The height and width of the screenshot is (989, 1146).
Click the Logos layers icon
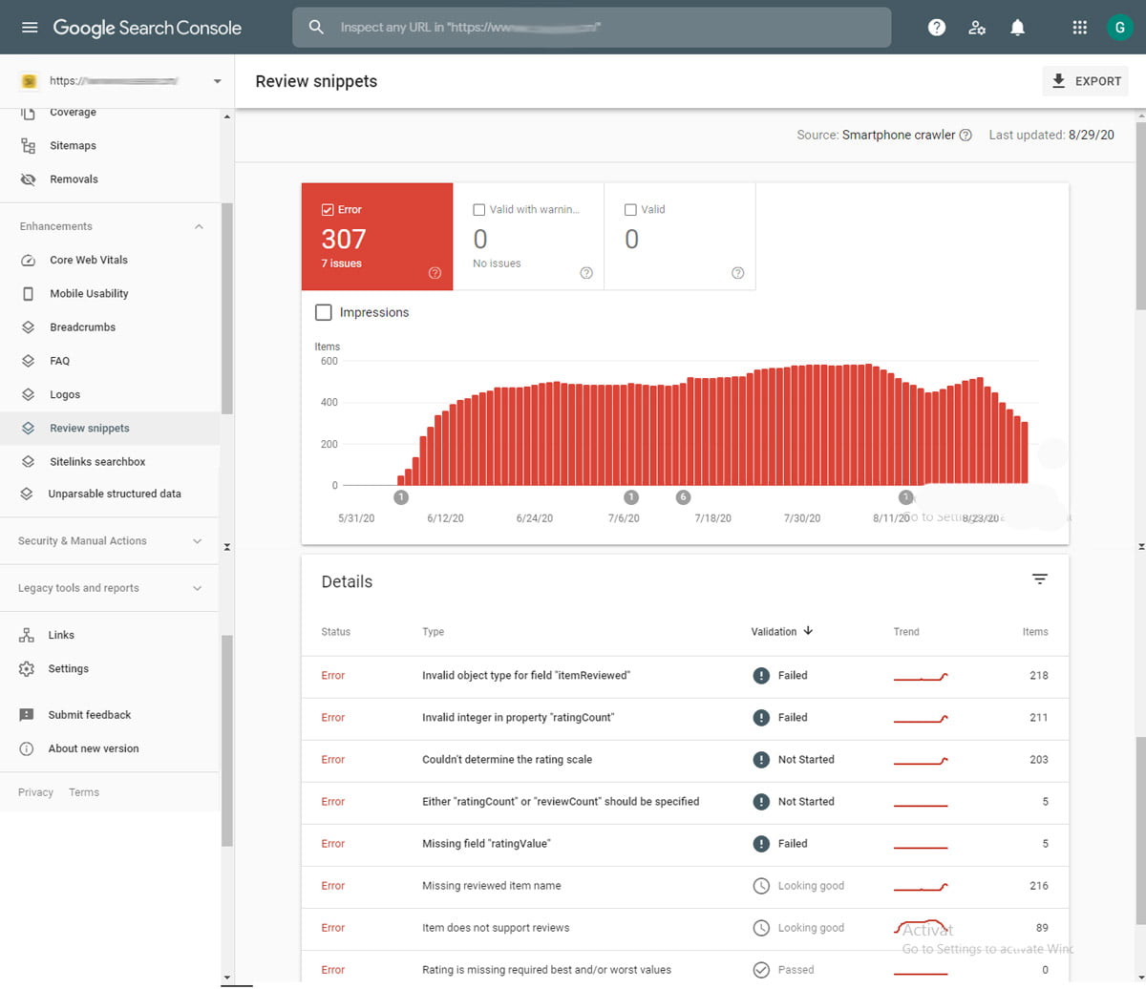pos(29,394)
